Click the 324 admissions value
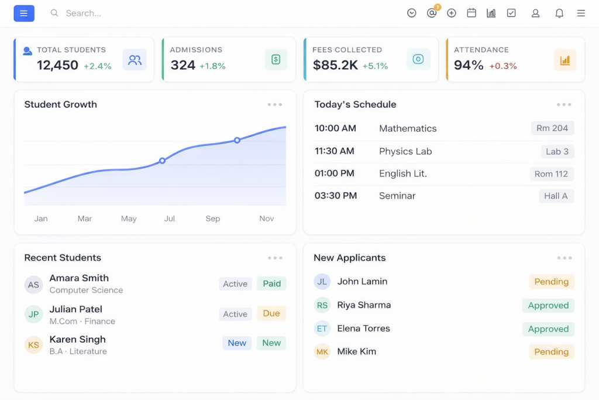599x400 pixels. point(183,66)
